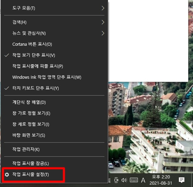Open 작업 표시줄 설정(T) gear entry

click(x=54, y=175)
